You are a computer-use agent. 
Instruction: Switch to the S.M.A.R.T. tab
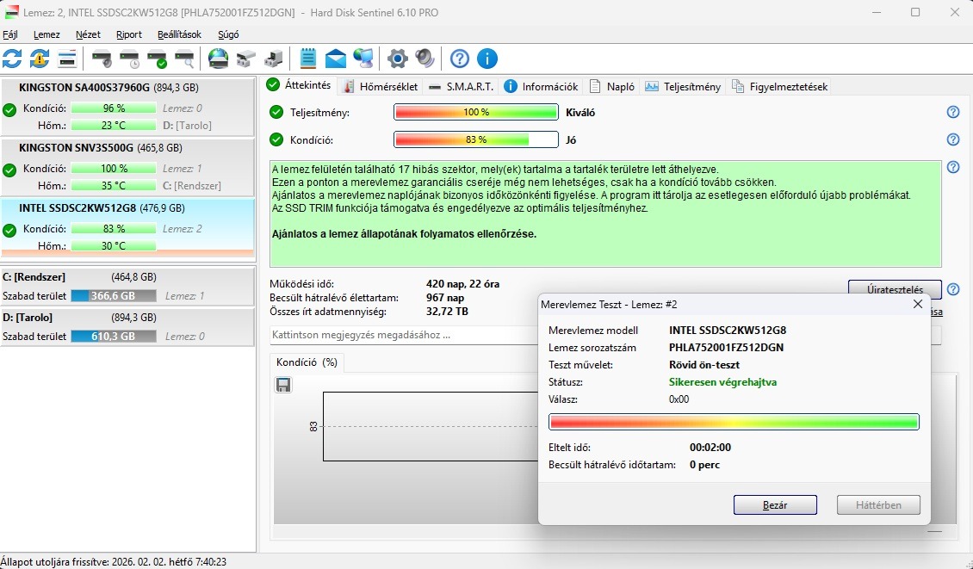pos(461,87)
